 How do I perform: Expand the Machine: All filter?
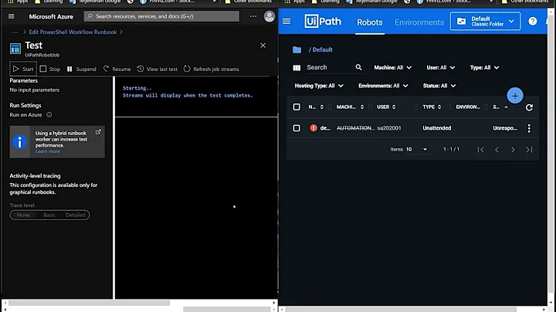click(392, 67)
